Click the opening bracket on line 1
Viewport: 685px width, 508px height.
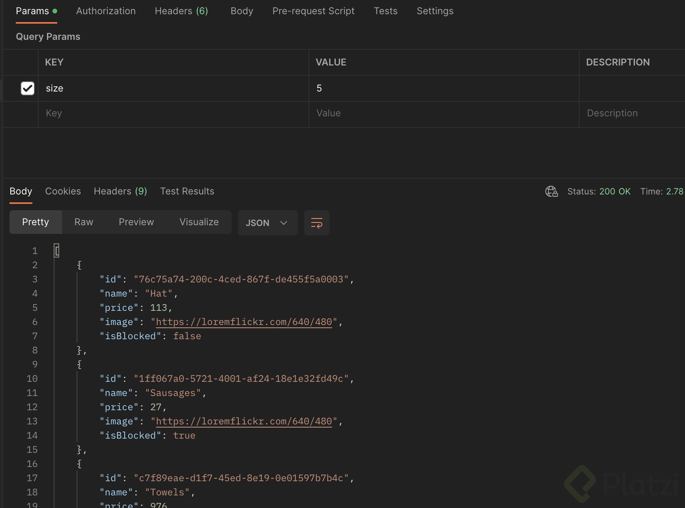(57, 251)
